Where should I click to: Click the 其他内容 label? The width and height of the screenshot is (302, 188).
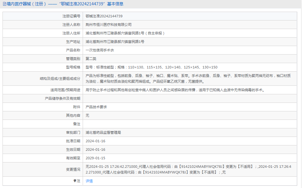pos(73,115)
